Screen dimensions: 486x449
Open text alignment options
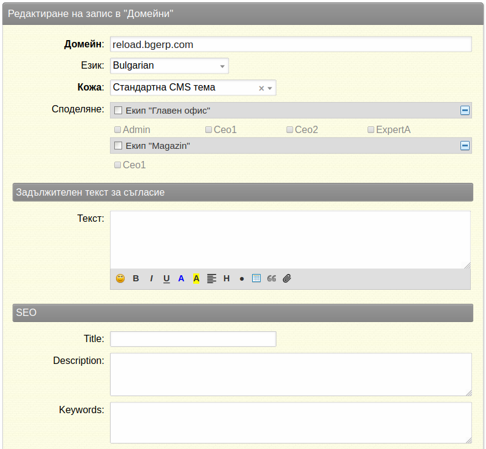tap(211, 278)
